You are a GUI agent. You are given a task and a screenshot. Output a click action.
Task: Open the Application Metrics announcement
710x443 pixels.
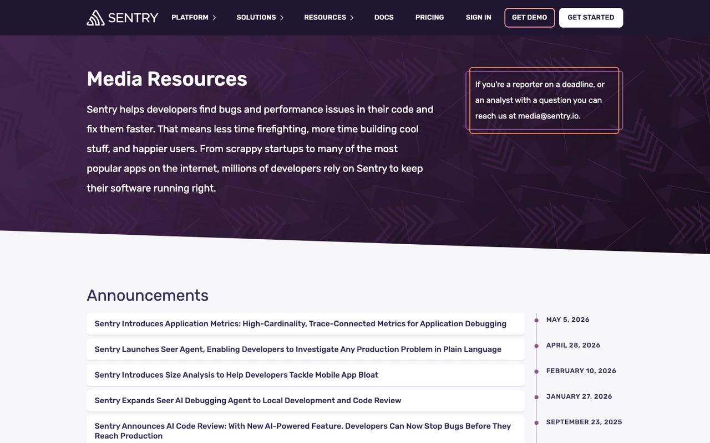[306, 324]
